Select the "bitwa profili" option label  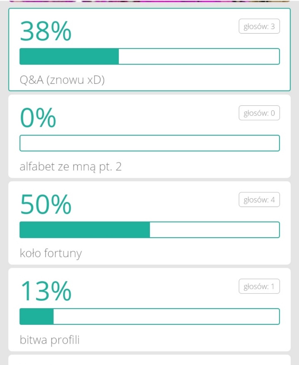(50, 340)
